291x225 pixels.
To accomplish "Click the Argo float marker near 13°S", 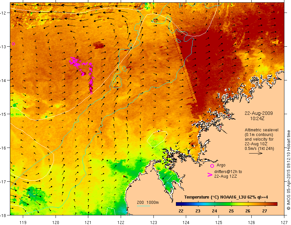I will tap(13, 44).
